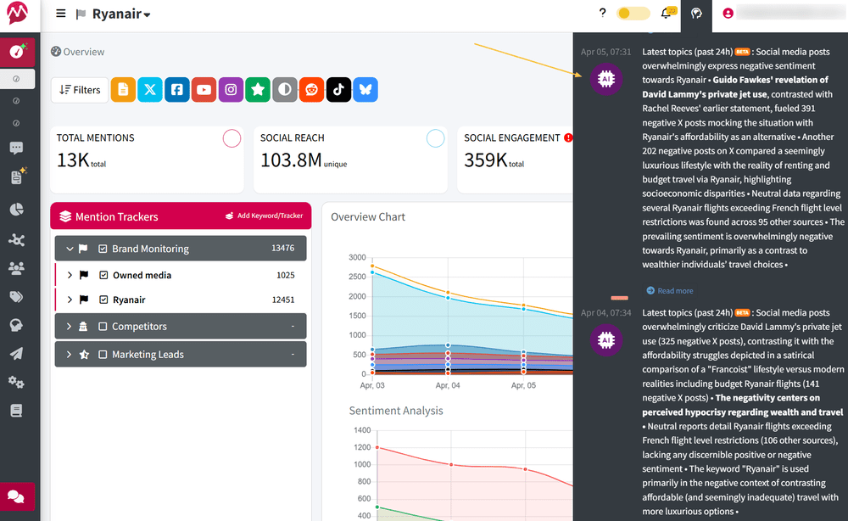
Task: Click the 13K total mentions value
Action: pos(73,160)
